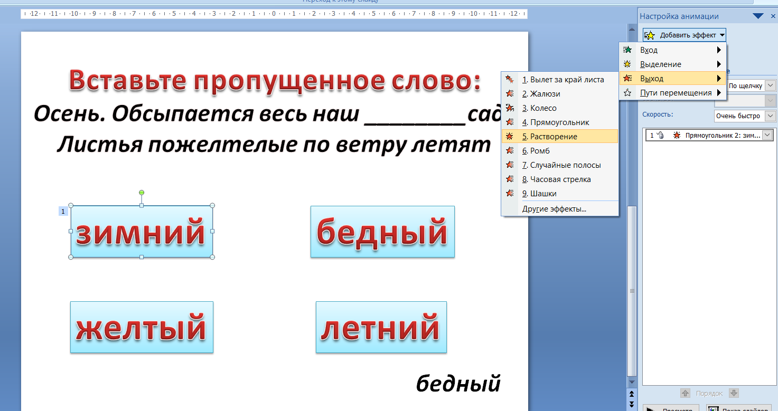Click the star icon beside Вылет за край листа
This screenshot has width=778, height=411.
pos(510,80)
